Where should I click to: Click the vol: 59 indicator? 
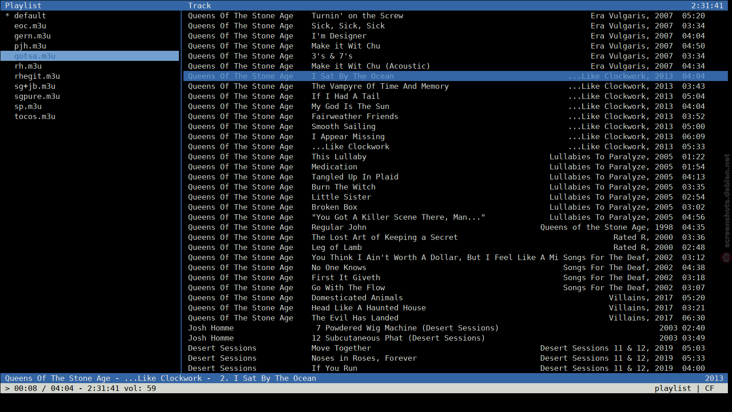pyautogui.click(x=140, y=388)
